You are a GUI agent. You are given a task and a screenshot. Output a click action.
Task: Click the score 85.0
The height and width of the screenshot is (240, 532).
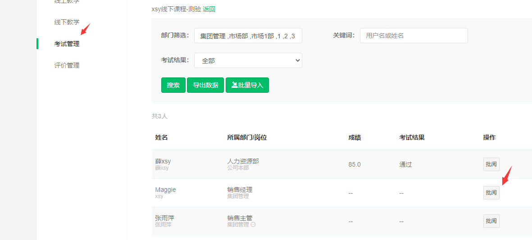[x=355, y=165]
